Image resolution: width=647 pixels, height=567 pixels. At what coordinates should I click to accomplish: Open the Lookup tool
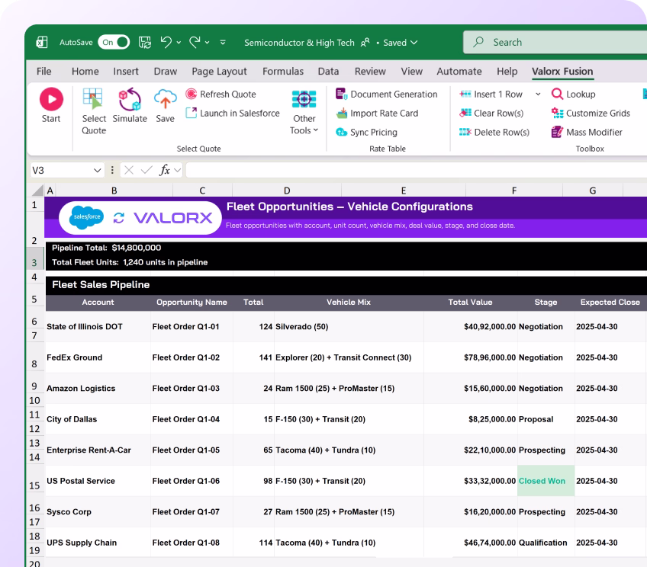pos(574,94)
